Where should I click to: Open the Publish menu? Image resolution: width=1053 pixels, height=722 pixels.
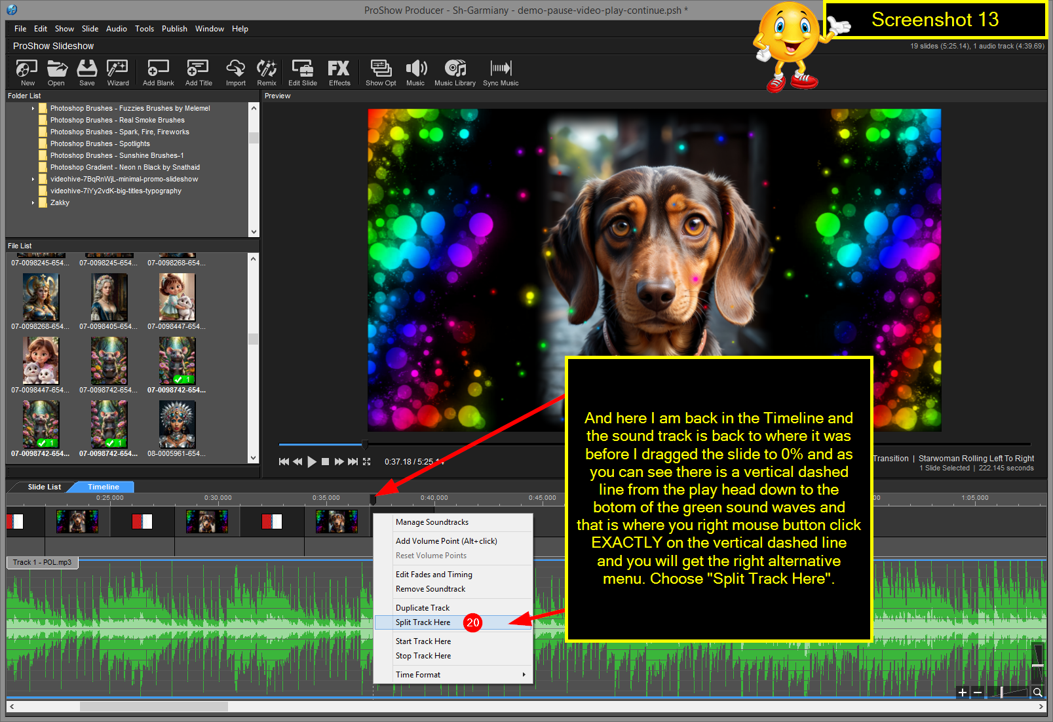(x=174, y=29)
